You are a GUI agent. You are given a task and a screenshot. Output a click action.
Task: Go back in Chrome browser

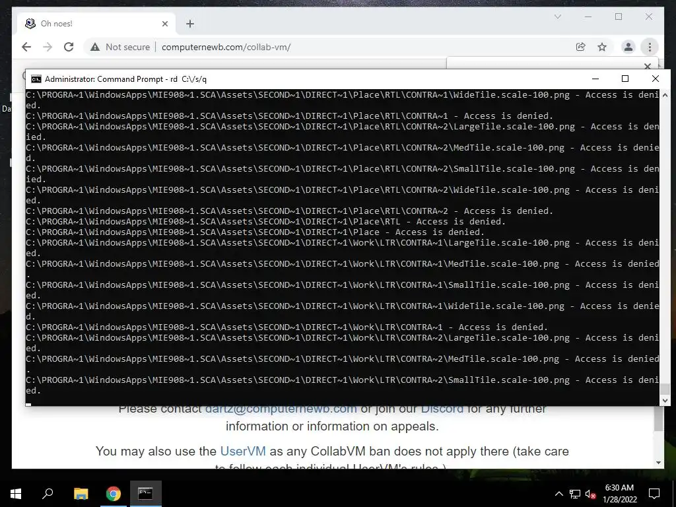click(26, 47)
